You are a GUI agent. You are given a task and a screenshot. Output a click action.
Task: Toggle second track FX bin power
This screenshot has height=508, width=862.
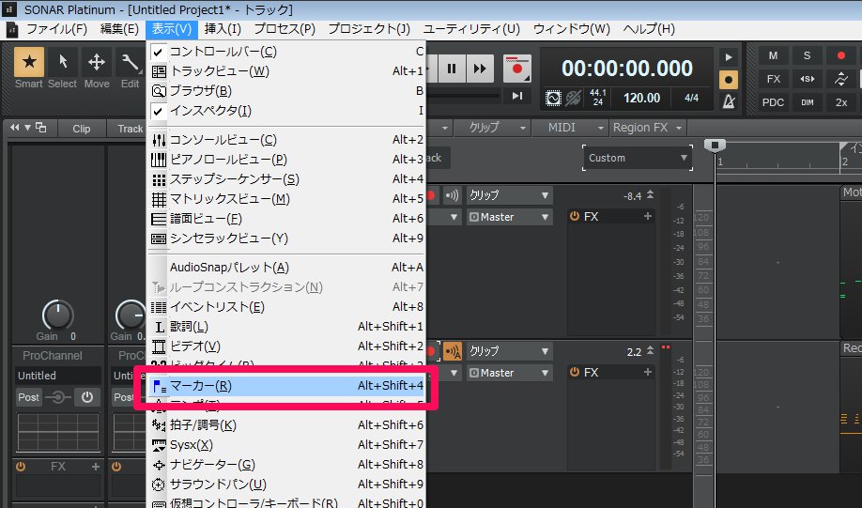click(x=575, y=372)
